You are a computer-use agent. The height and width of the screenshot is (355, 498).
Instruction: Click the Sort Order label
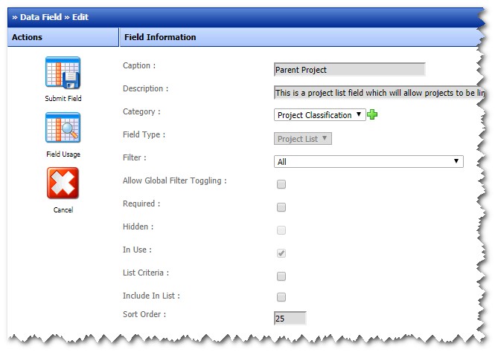(144, 314)
